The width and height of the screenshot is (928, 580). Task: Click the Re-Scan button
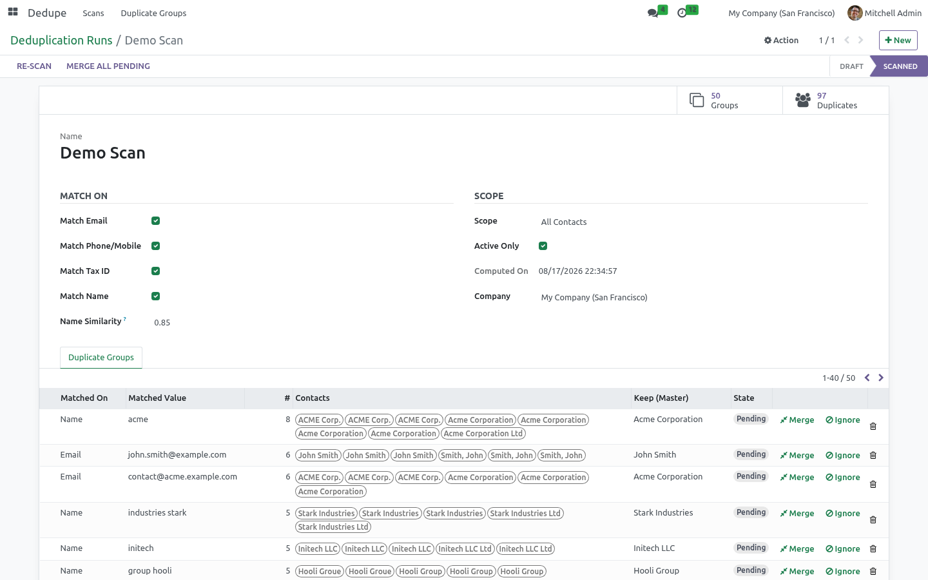(x=34, y=66)
